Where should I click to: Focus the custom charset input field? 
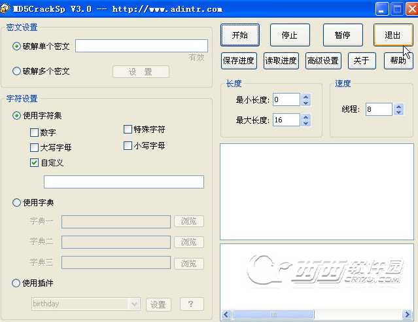click(124, 182)
